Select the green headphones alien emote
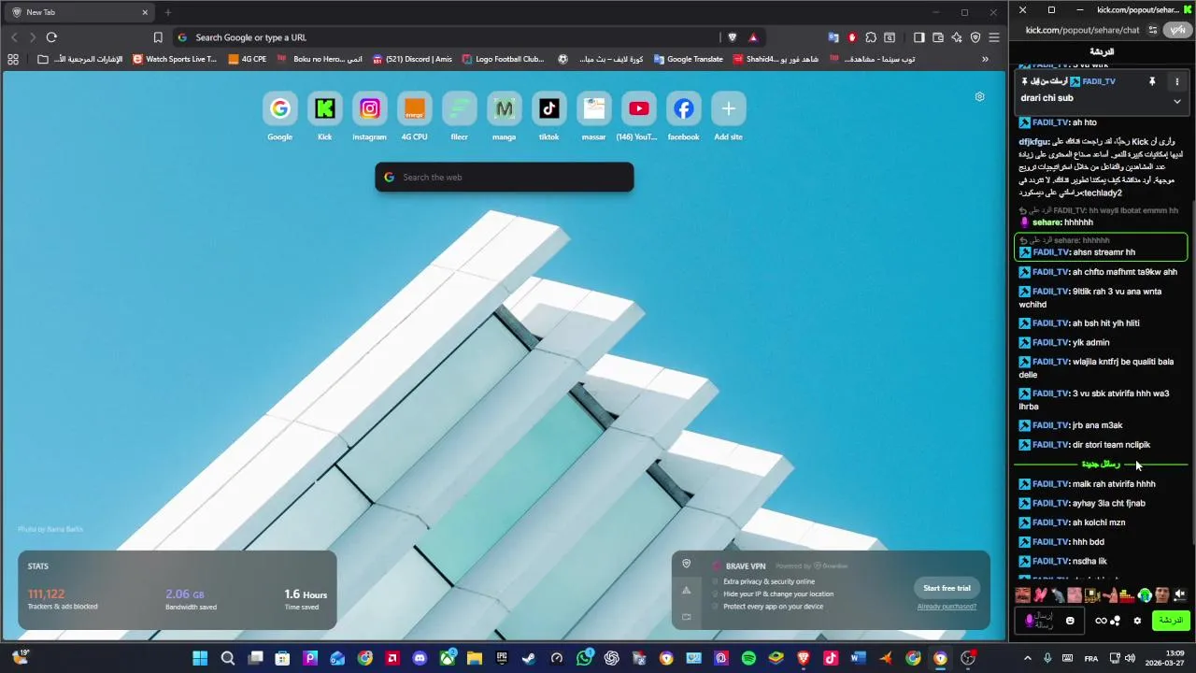This screenshot has height=673, width=1196. point(1145,594)
